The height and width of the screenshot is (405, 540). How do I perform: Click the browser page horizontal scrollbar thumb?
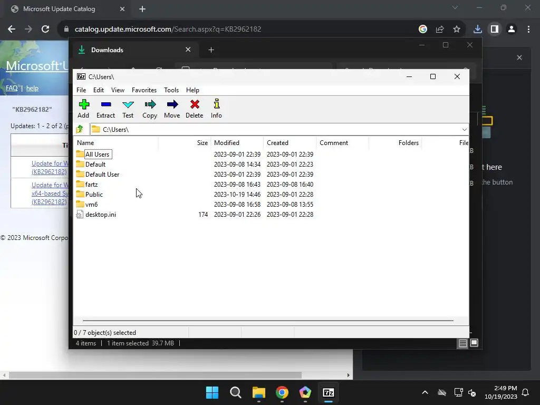[155, 375]
